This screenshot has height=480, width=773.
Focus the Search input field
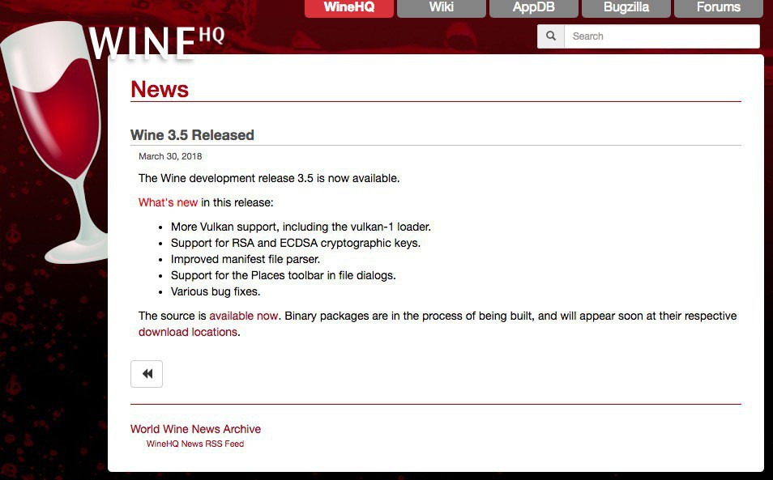(x=661, y=36)
